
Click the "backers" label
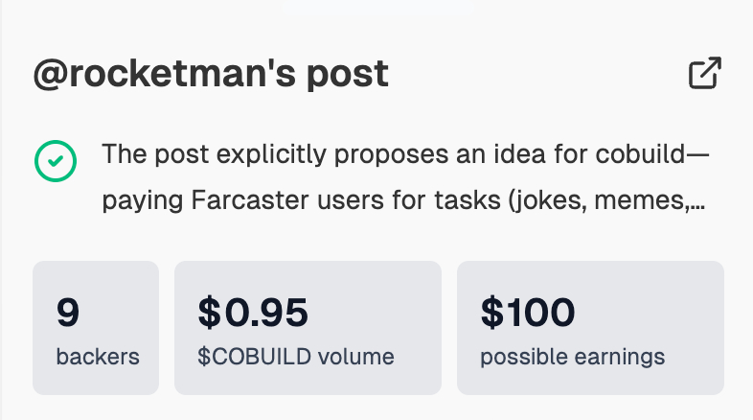coord(98,357)
